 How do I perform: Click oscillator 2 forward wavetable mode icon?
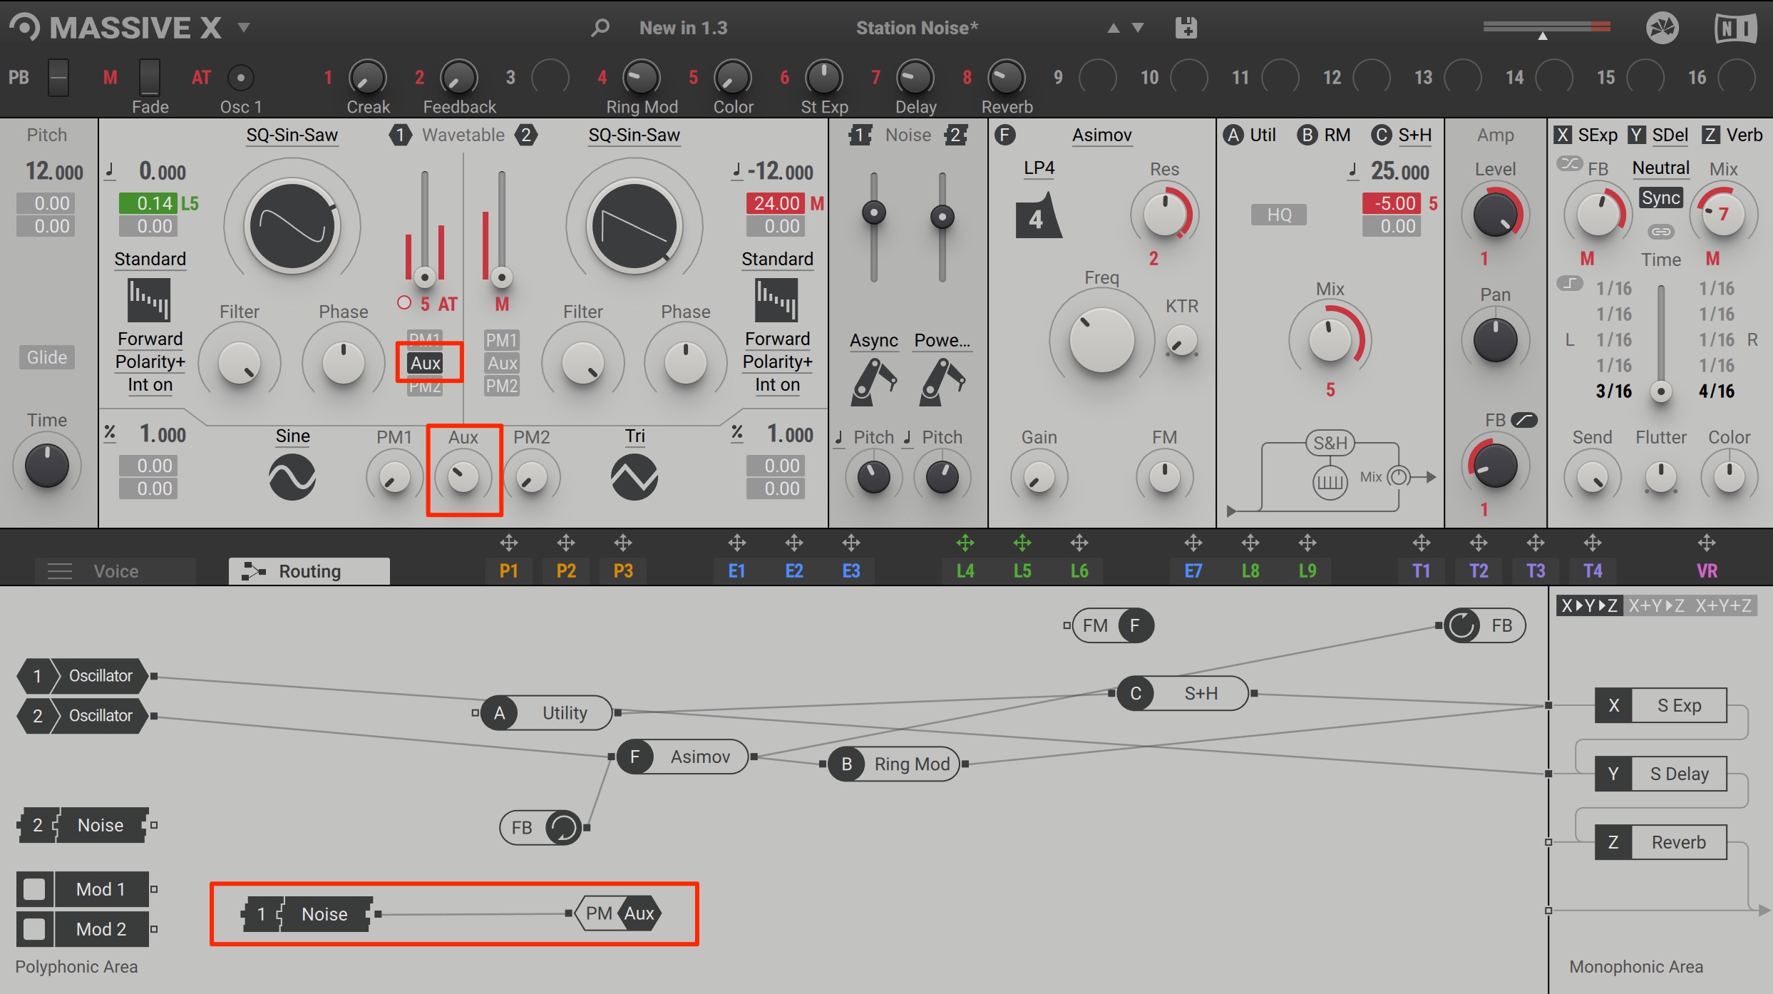pos(777,300)
